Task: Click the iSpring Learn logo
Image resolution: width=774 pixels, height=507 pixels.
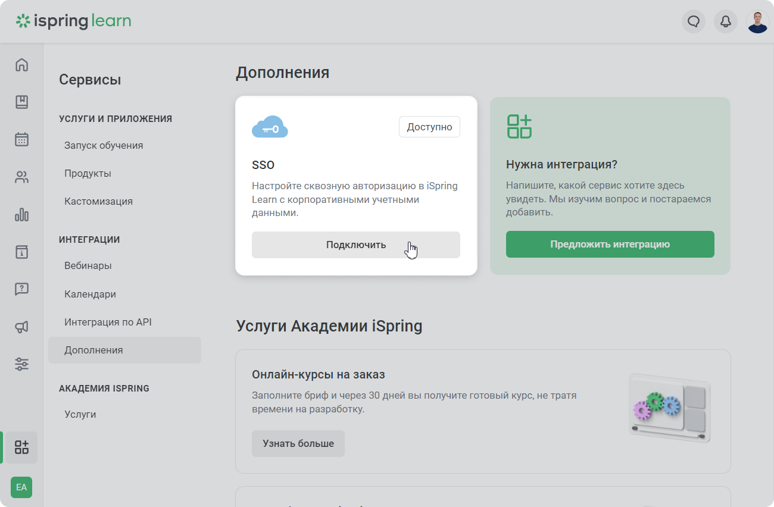Action: (x=73, y=21)
